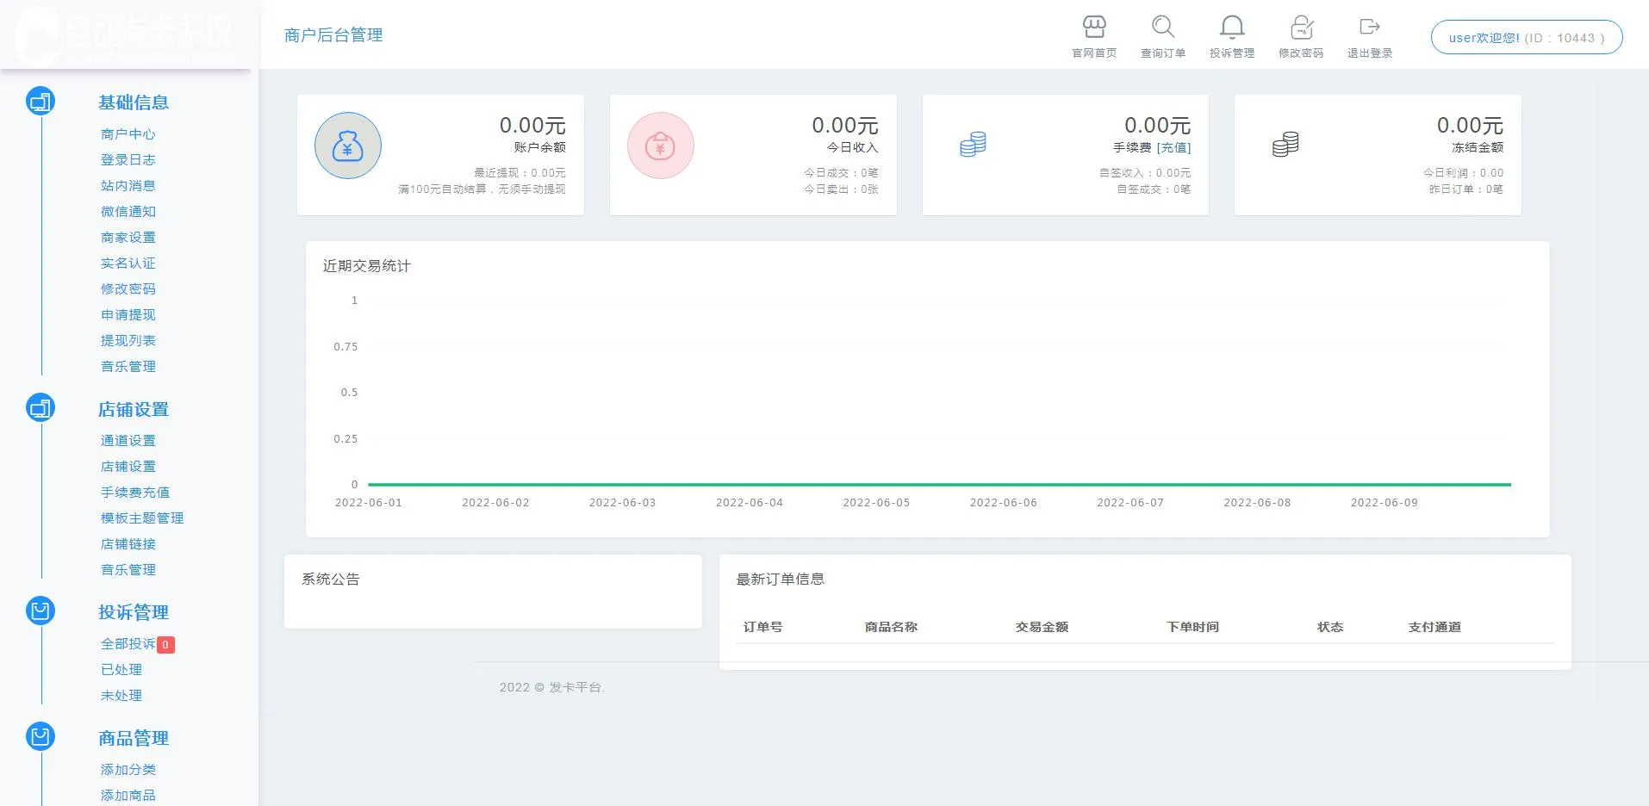Open 添加商品 in the sidebar
1649x806 pixels.
pos(128,796)
